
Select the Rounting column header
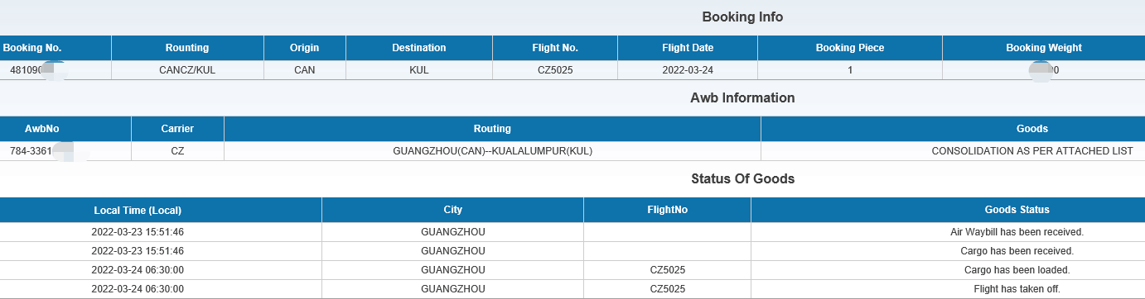[187, 48]
